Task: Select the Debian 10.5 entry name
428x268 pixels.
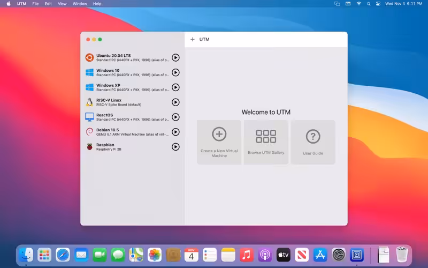Action: 108,130
